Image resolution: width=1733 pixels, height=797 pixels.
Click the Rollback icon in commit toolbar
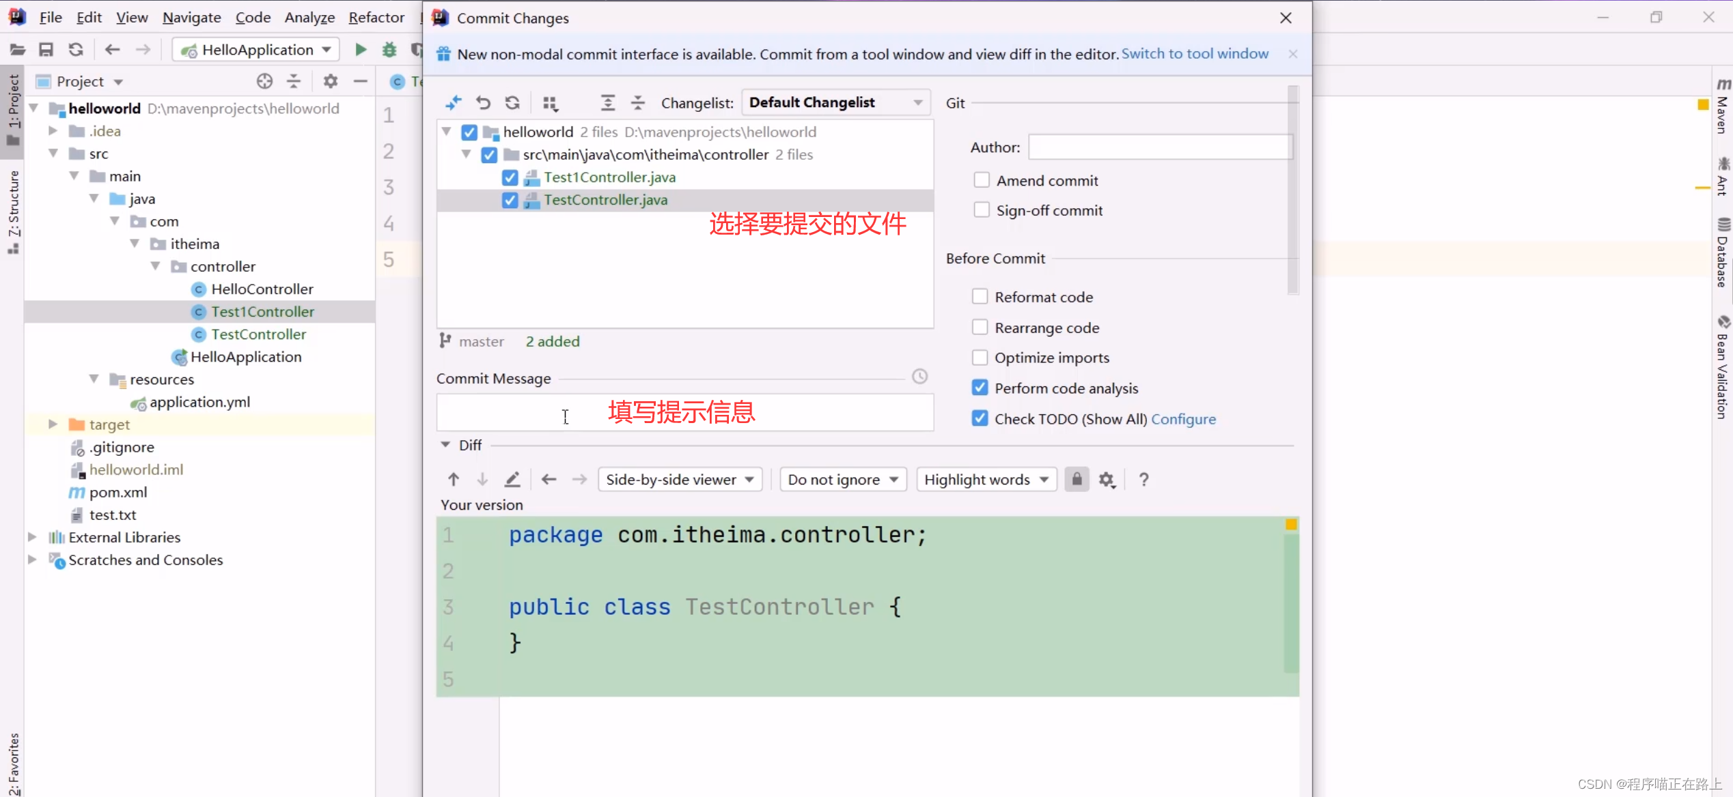point(483,103)
